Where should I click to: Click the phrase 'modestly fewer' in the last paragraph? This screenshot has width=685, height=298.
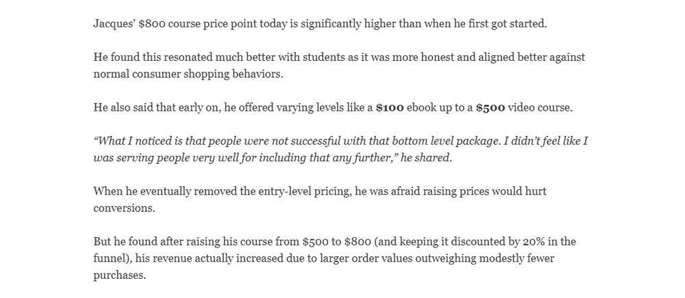click(516, 258)
